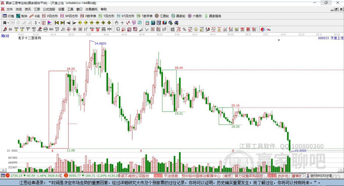Viewport: 344px width, 186px height.
Task: Open the 赢家轮 wheel tool
Action: (x=178, y=16)
